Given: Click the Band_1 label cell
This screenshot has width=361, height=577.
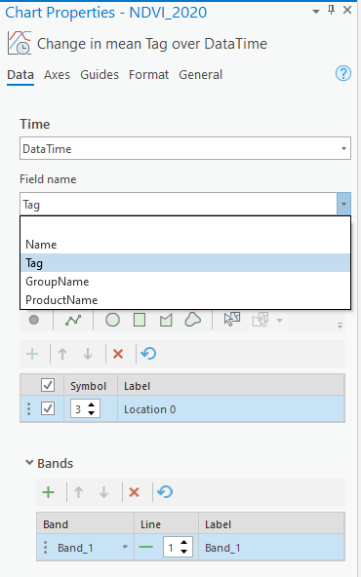Looking at the screenshot, I should 271,548.
